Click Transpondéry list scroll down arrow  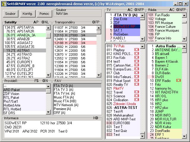[99, 75]
